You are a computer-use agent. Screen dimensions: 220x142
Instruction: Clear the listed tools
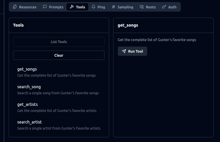point(59,55)
